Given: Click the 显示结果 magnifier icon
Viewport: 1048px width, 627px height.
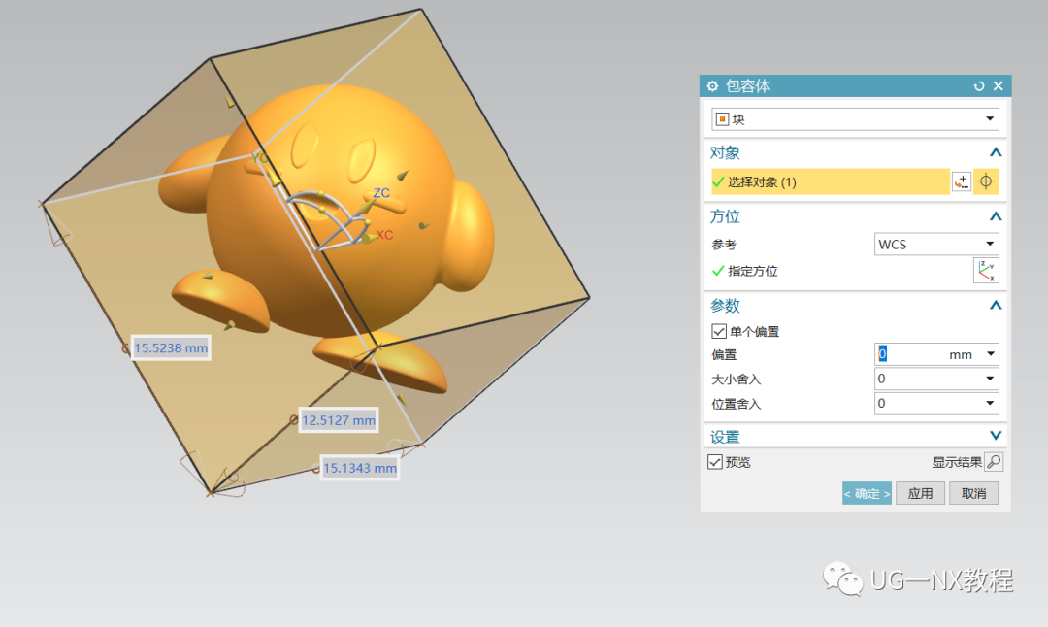Looking at the screenshot, I should pyautogui.click(x=994, y=462).
